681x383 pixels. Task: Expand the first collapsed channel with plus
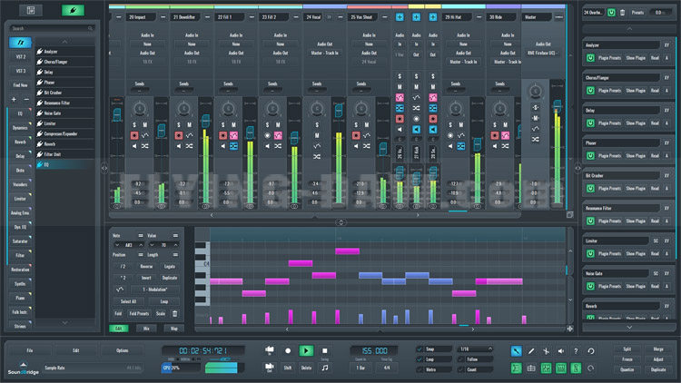coord(400,17)
